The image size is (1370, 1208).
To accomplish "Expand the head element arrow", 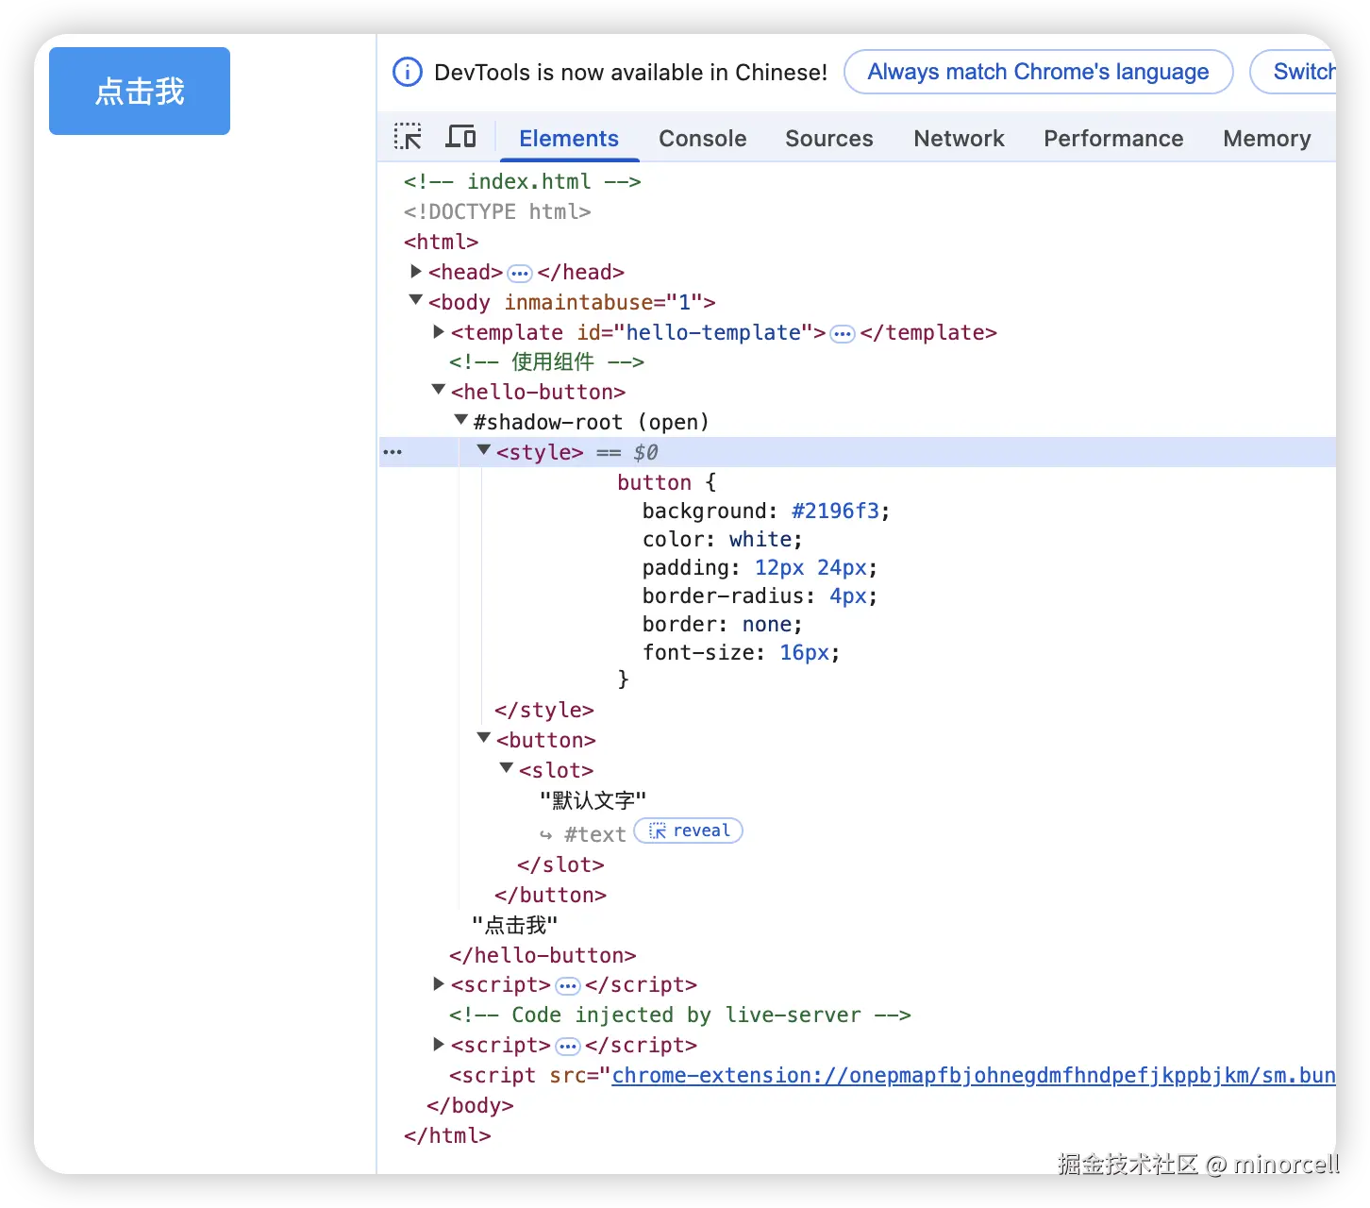I will (x=416, y=272).
